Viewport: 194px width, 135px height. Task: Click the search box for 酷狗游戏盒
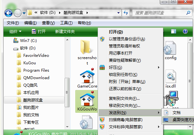tap(160, 13)
